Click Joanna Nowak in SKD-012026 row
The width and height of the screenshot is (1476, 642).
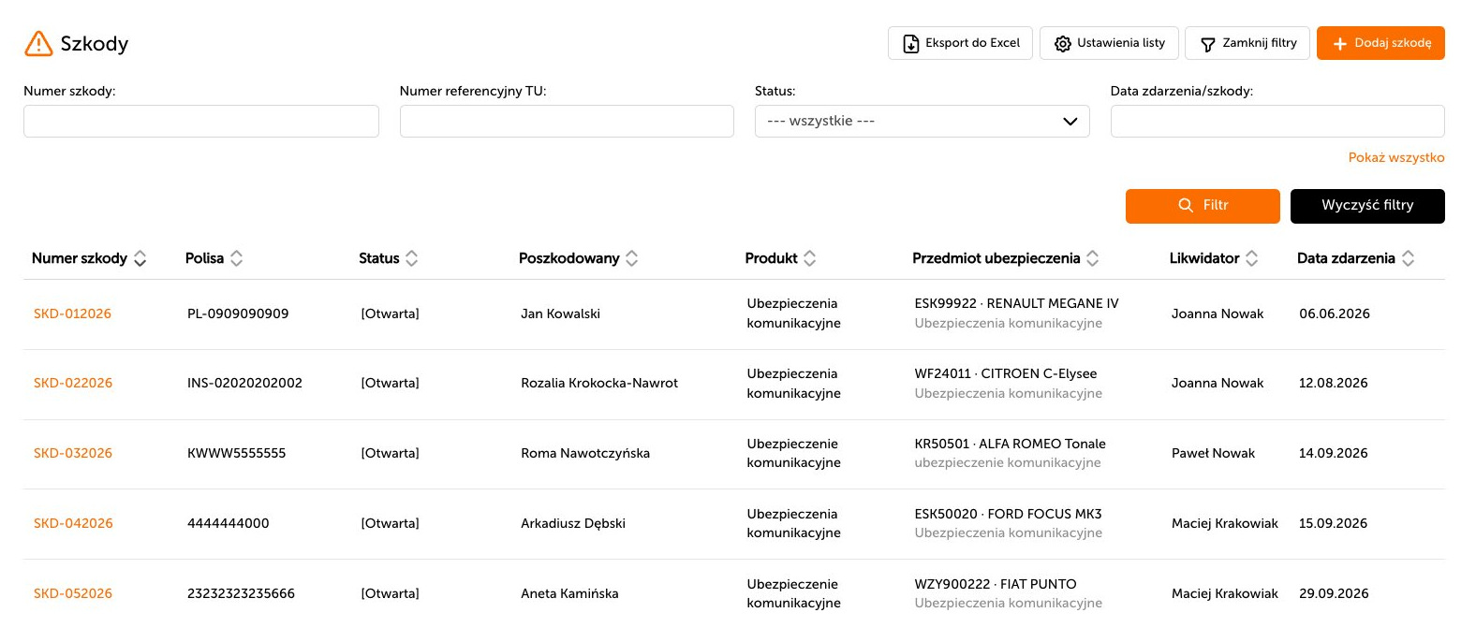click(x=1218, y=314)
